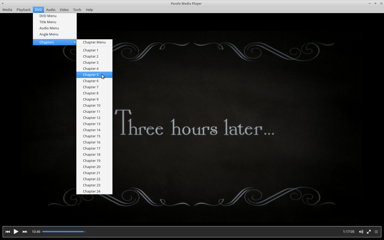Skip to the previous chapter
This screenshot has height=240, width=384.
(x=7, y=231)
